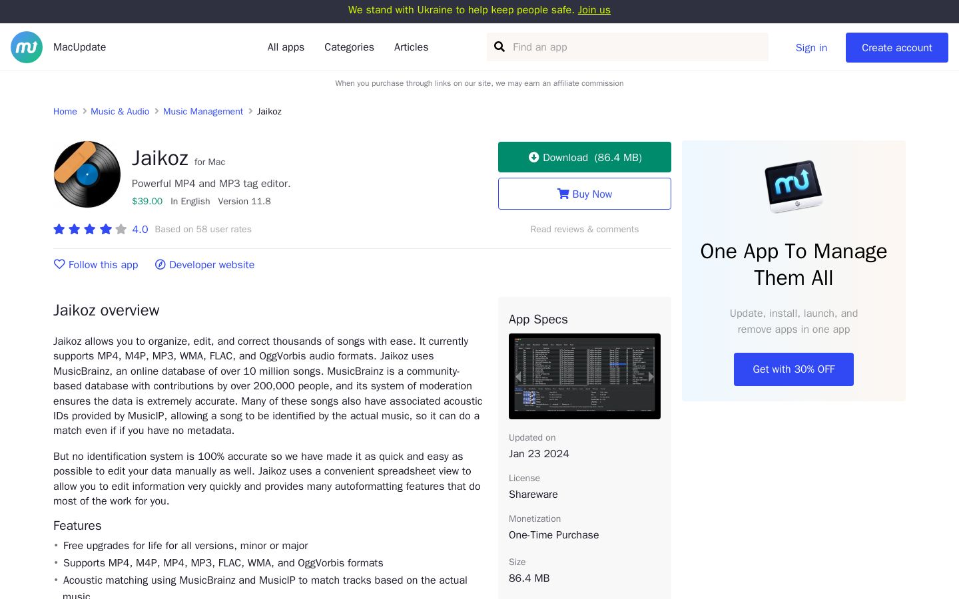Click the third rating star
This screenshot has width=959, height=599.
pos(90,229)
